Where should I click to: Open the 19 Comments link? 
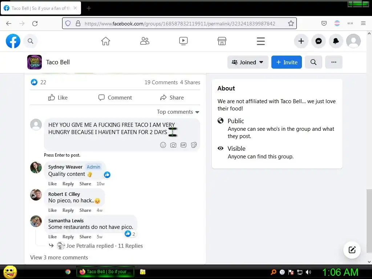161,82
